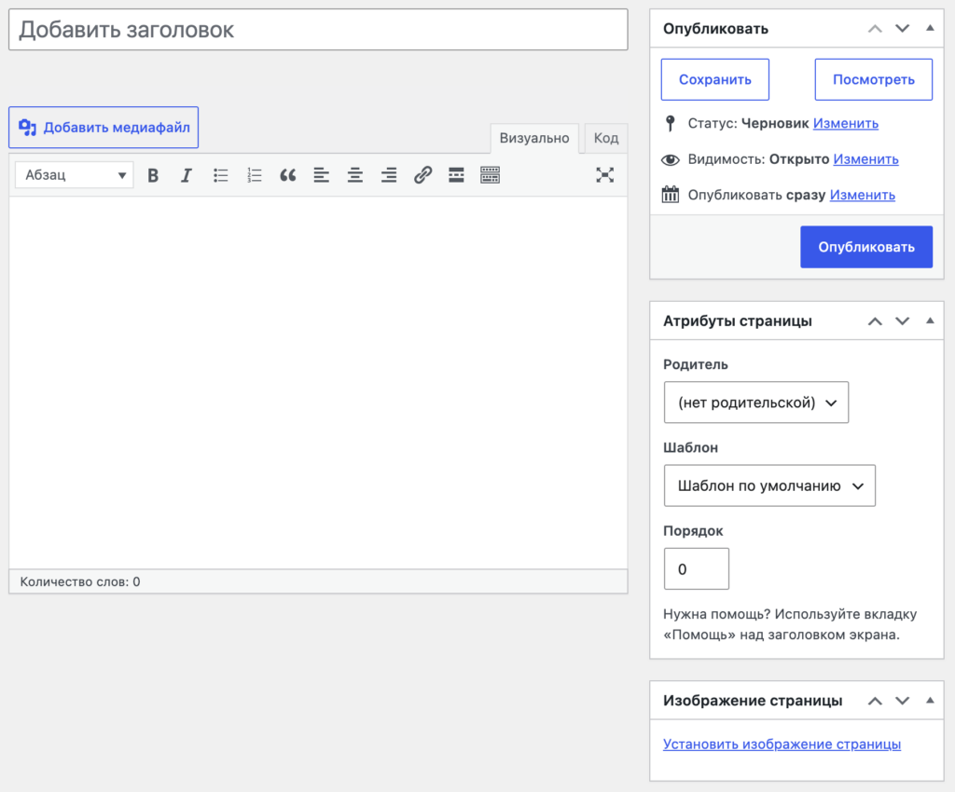
Task: Click the calendar icon beside Опубликовать сразу
Action: (671, 195)
